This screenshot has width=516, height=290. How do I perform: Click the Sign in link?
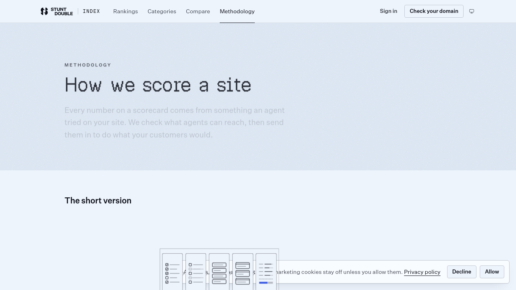tap(388, 11)
